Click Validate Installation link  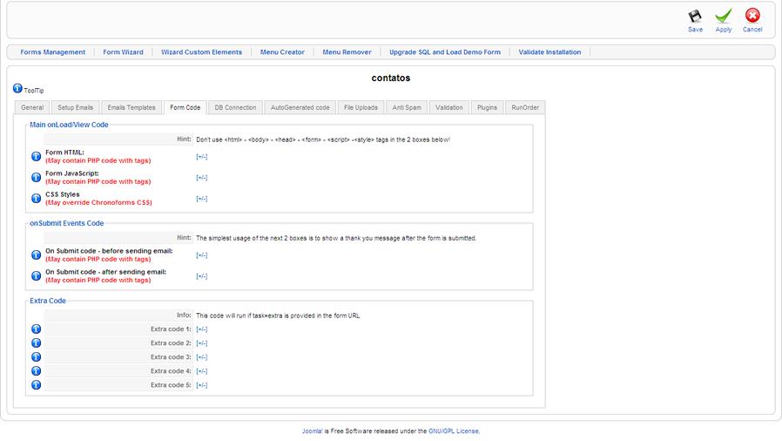point(549,52)
